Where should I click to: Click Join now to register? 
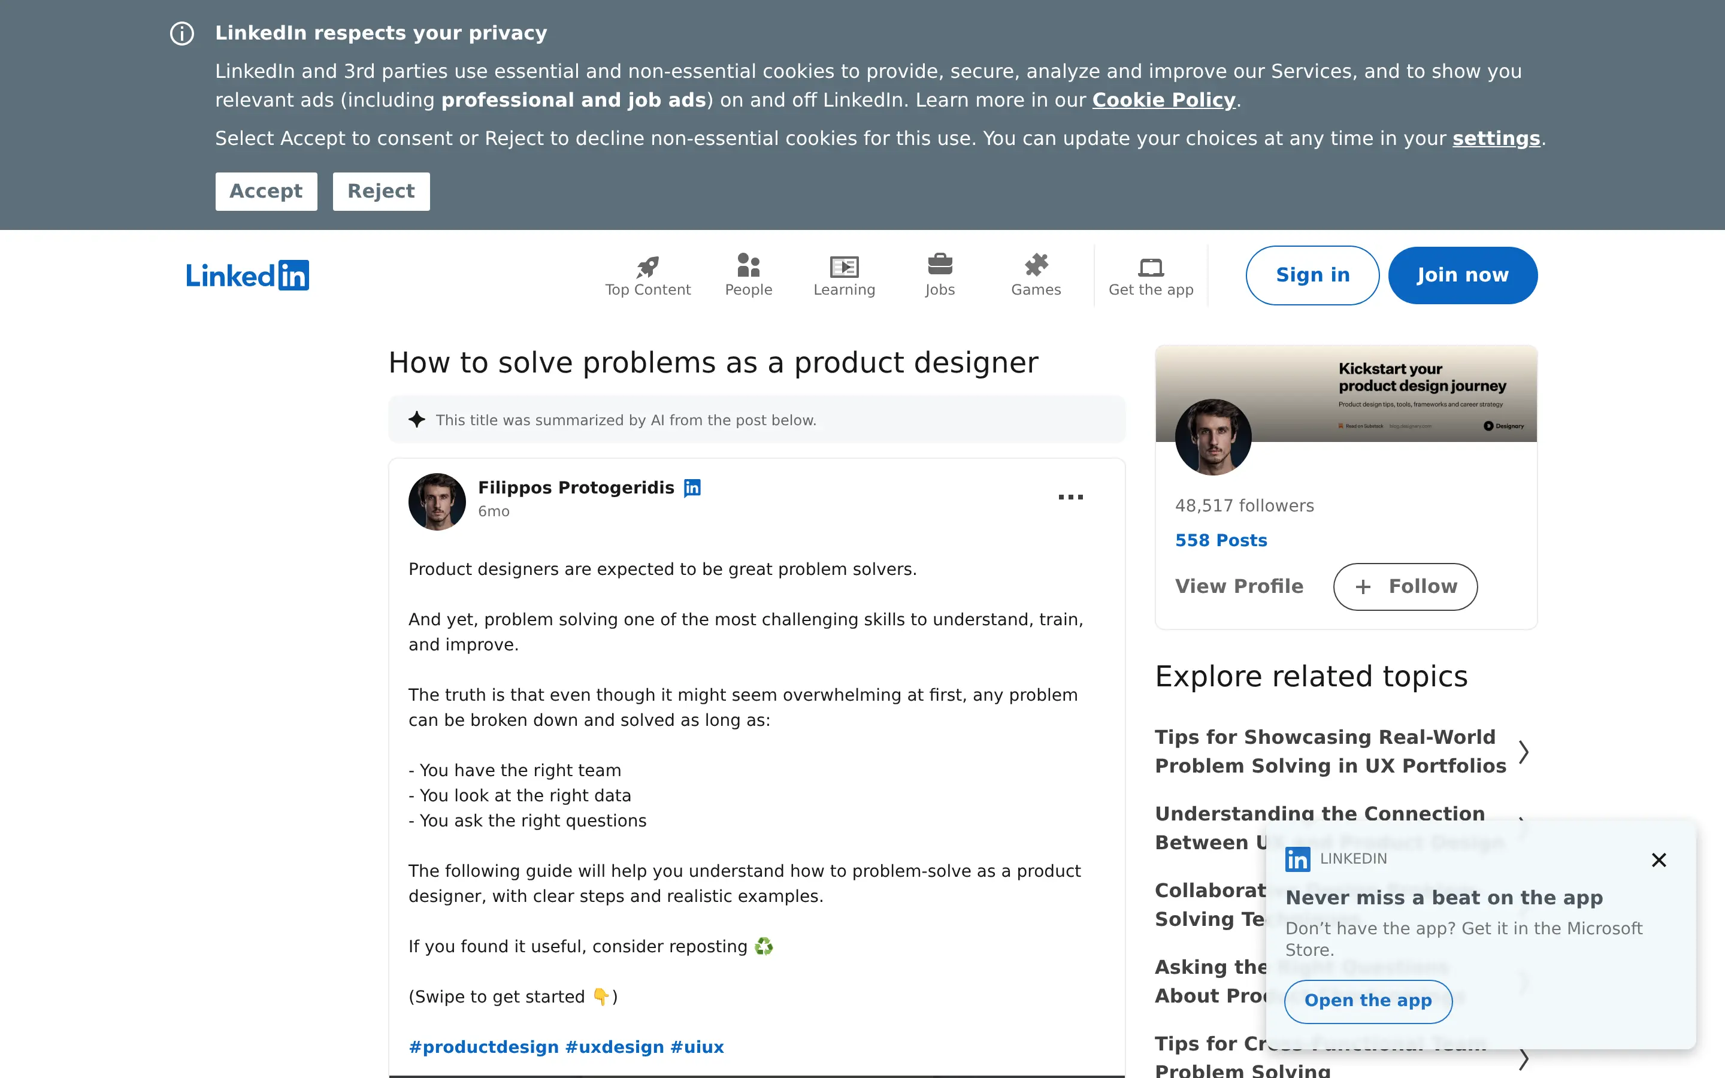tap(1462, 275)
